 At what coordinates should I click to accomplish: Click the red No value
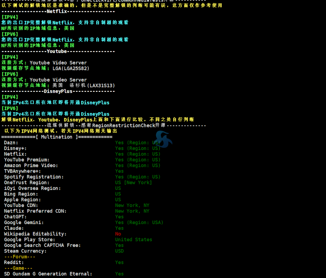[118, 234]
